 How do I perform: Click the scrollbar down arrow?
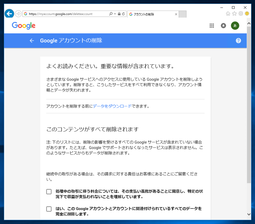(x=249, y=214)
